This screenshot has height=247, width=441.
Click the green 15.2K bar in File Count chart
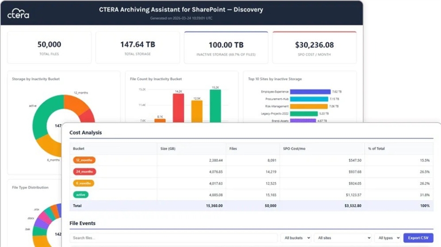tap(215, 106)
